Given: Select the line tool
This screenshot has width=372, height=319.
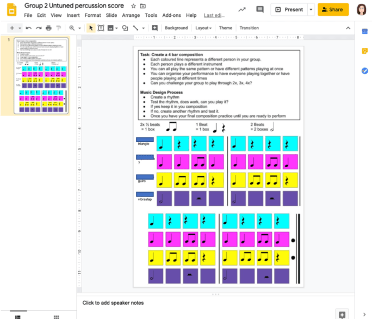Looking at the screenshot, I should pyautogui.click(x=135, y=28).
